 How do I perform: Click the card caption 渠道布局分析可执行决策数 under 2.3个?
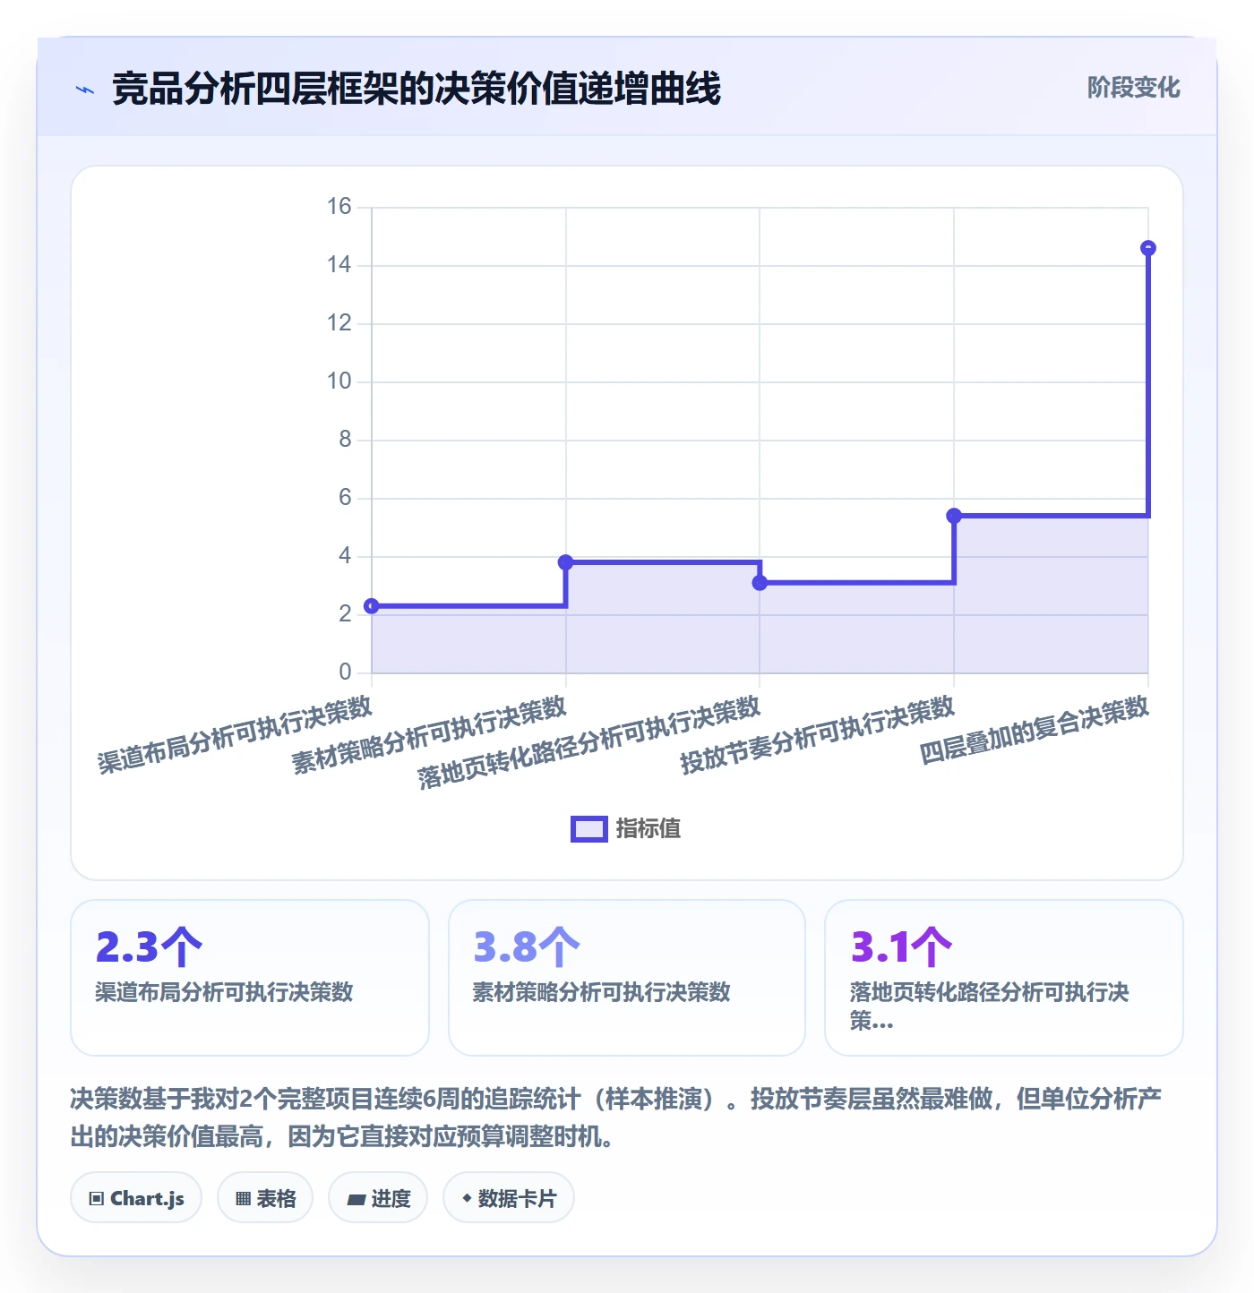click(x=225, y=992)
